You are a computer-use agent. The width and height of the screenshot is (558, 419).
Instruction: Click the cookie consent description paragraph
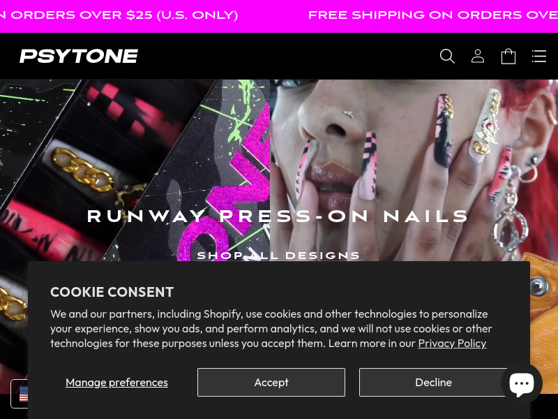tap(271, 328)
